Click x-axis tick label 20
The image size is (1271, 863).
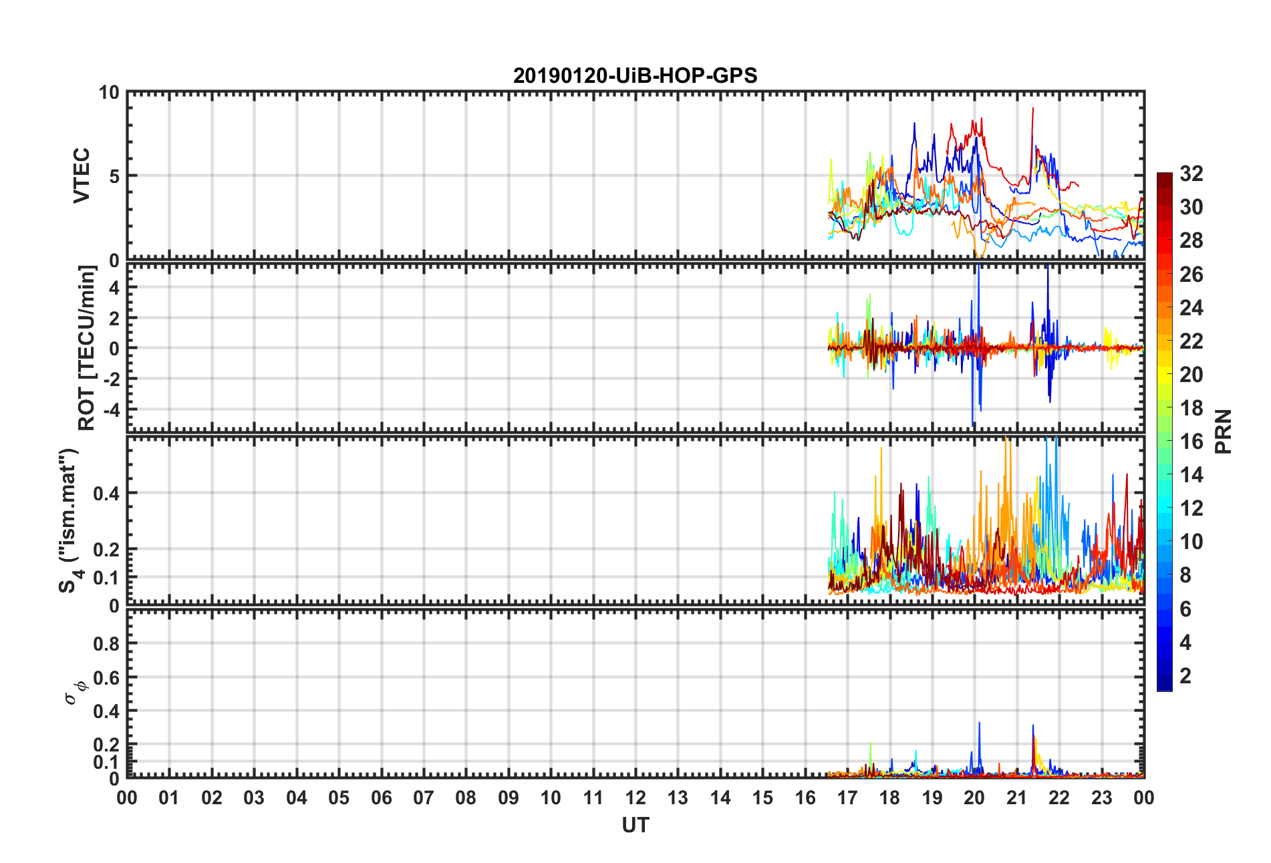[x=974, y=798]
